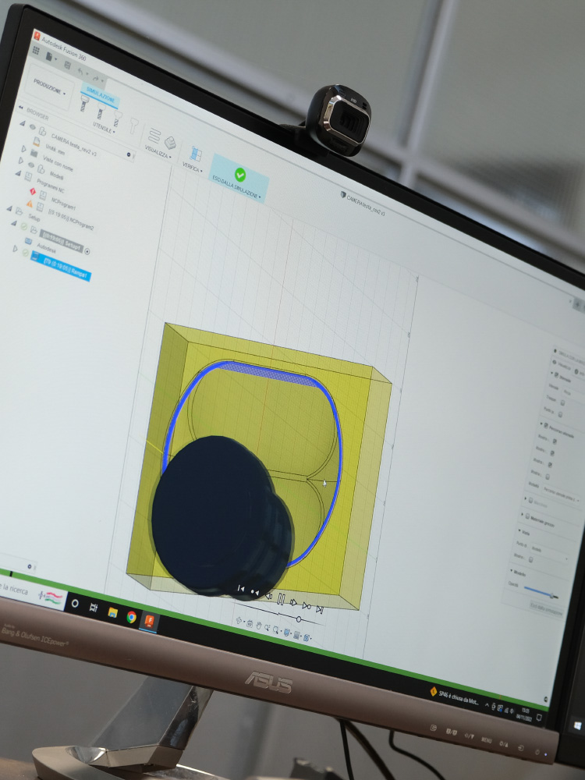Collapse the BROWSER panel arrows
Image resolution: width=585 pixels, height=780 pixels.
[21, 108]
